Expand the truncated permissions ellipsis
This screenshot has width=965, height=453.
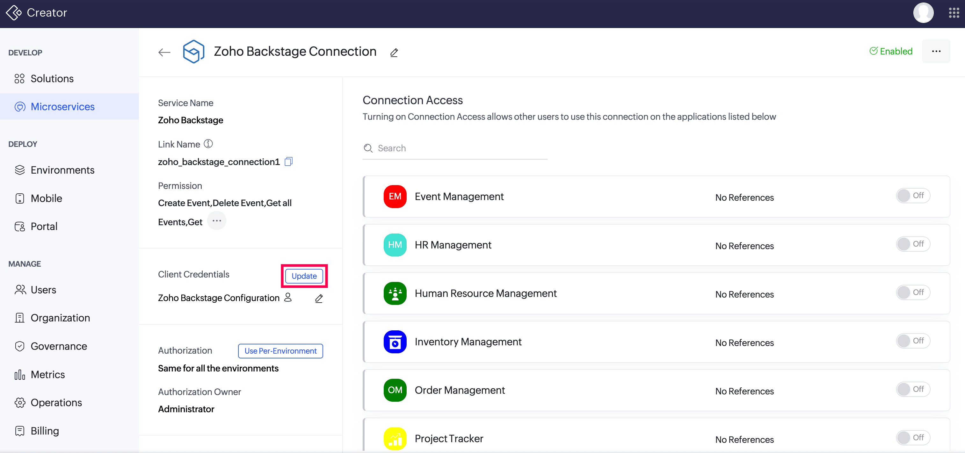point(216,221)
